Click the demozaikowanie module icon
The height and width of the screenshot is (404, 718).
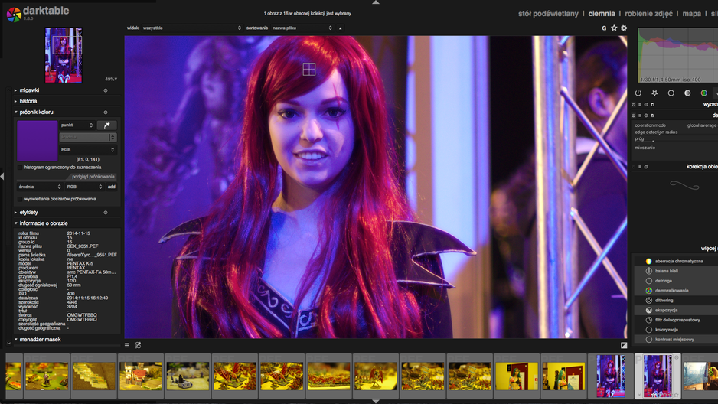[x=649, y=291]
